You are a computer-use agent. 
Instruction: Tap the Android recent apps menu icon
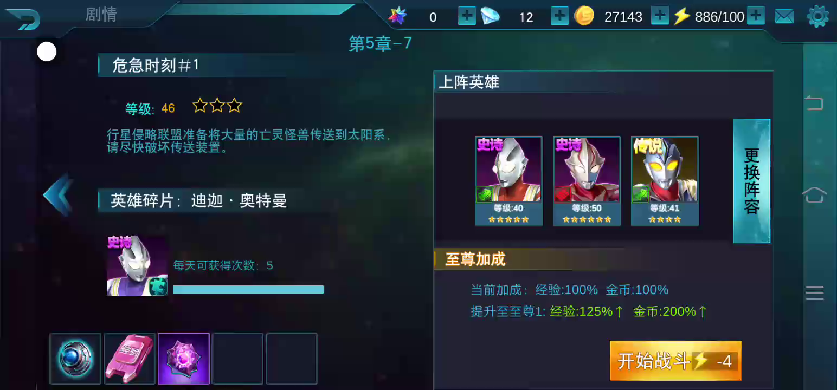pyautogui.click(x=814, y=292)
